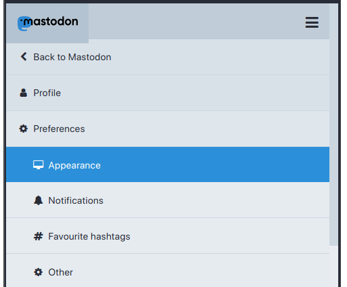Click the sidebar vertical scrollbar
The height and width of the screenshot is (287, 347).
click(333, 125)
